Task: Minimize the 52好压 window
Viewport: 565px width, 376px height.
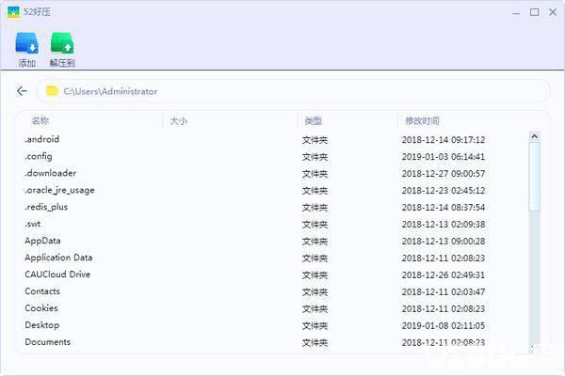Action: pos(516,13)
